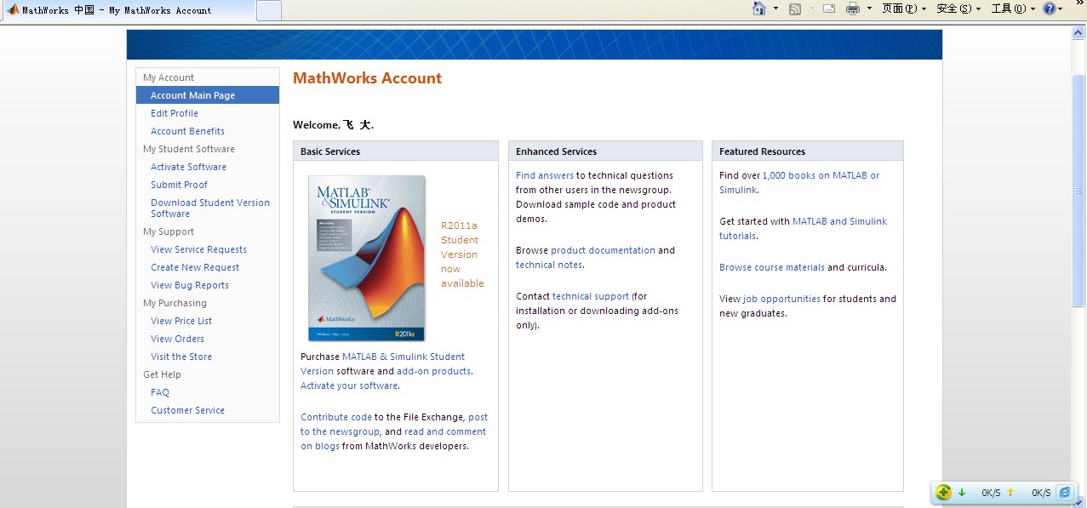
Task: Open Account Main Page in sidebar
Action: [x=208, y=95]
